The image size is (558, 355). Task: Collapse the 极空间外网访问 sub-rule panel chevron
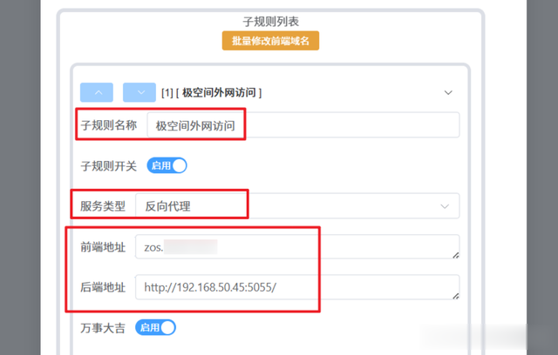tap(448, 92)
